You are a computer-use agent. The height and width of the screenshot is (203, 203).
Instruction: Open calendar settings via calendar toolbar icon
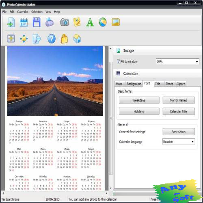point(24,22)
